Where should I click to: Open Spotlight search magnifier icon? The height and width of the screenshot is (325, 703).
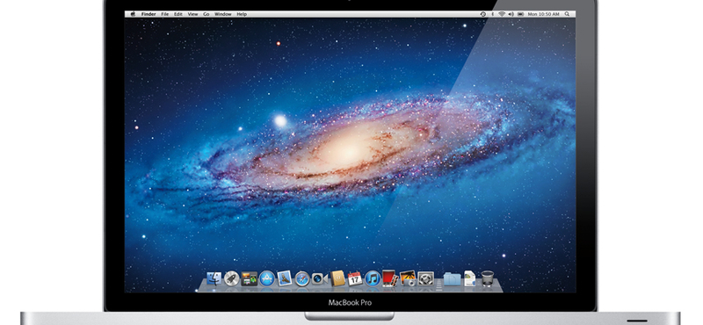pyautogui.click(x=567, y=14)
